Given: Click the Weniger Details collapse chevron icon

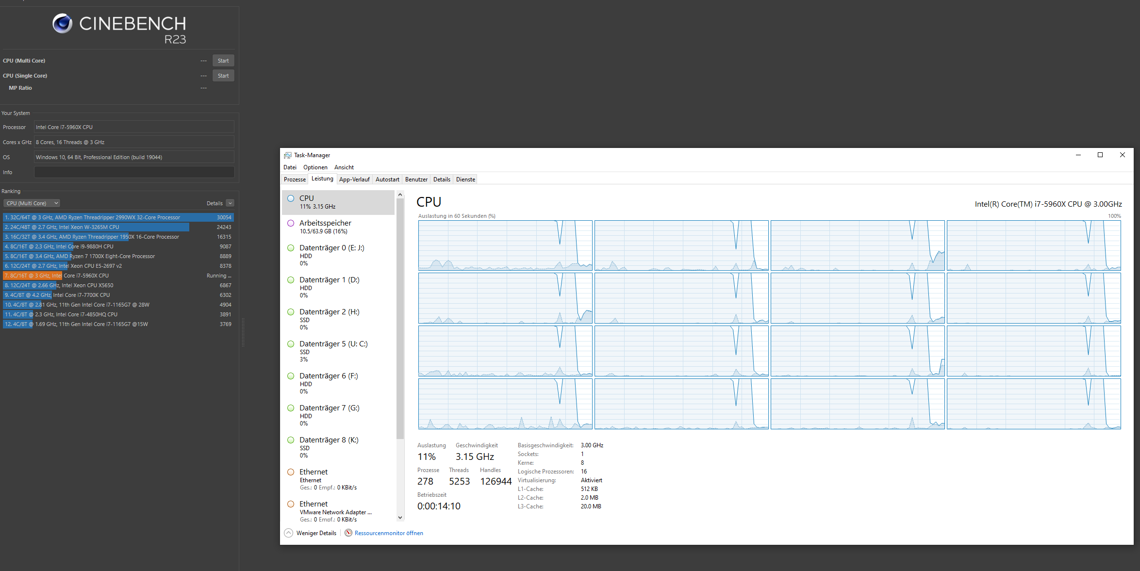Looking at the screenshot, I should click(x=288, y=533).
